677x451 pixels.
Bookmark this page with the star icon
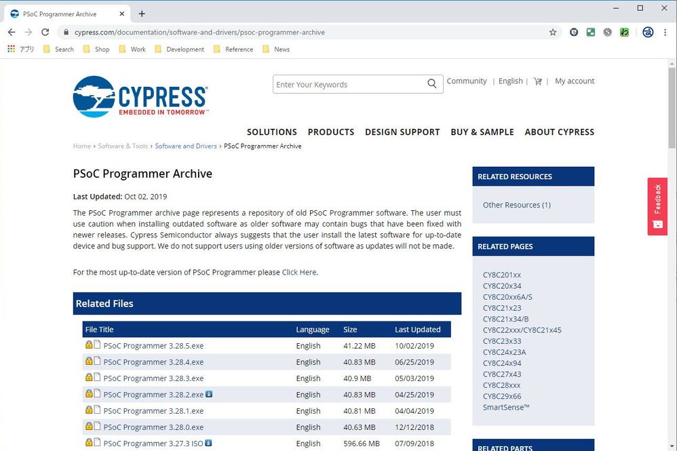pos(553,33)
